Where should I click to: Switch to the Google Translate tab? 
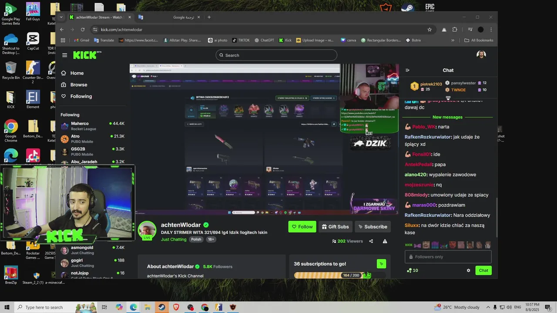[x=169, y=17]
